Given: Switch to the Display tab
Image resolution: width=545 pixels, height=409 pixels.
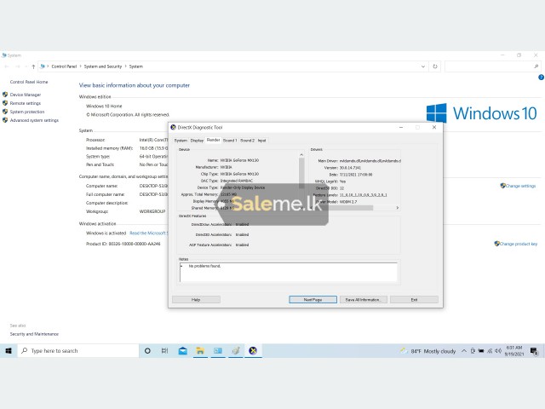Looking at the screenshot, I should [197, 141].
